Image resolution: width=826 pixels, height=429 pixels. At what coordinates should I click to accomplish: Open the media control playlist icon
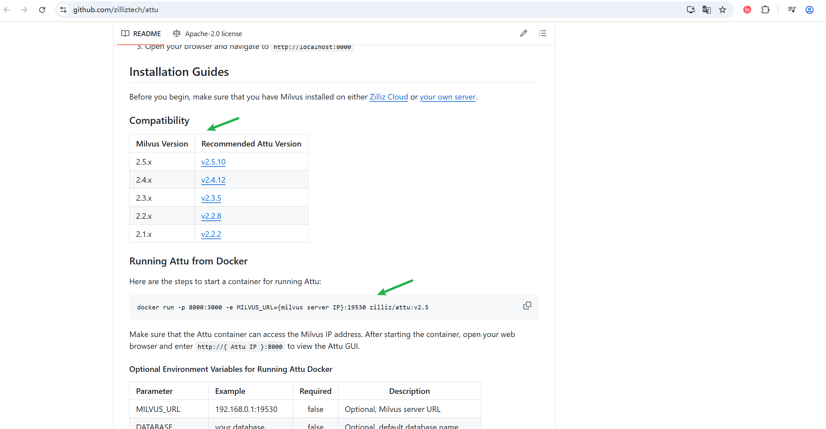click(x=792, y=10)
